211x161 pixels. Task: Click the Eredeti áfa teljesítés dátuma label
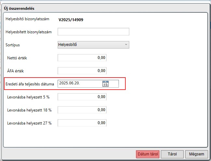pos(30,84)
